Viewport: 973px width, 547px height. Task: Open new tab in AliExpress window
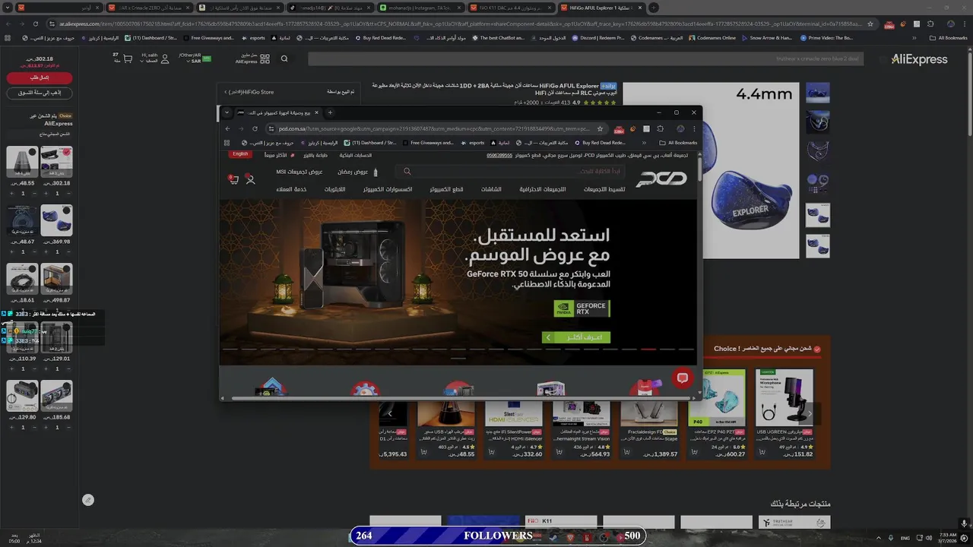[x=653, y=8]
